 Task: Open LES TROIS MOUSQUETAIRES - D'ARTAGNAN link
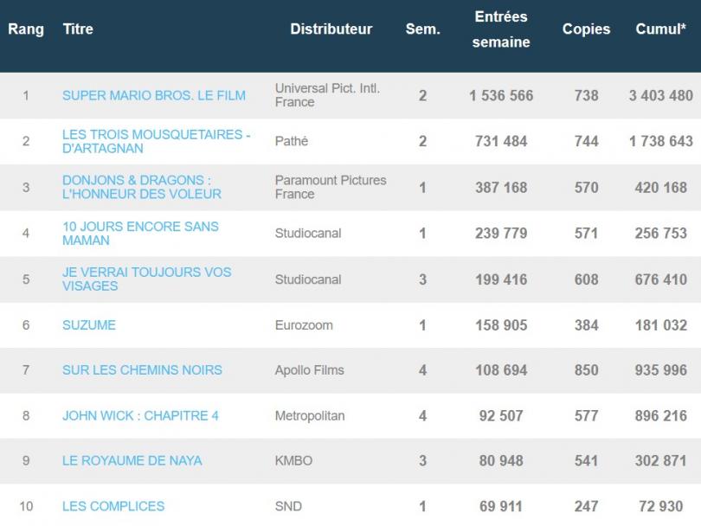click(156, 141)
